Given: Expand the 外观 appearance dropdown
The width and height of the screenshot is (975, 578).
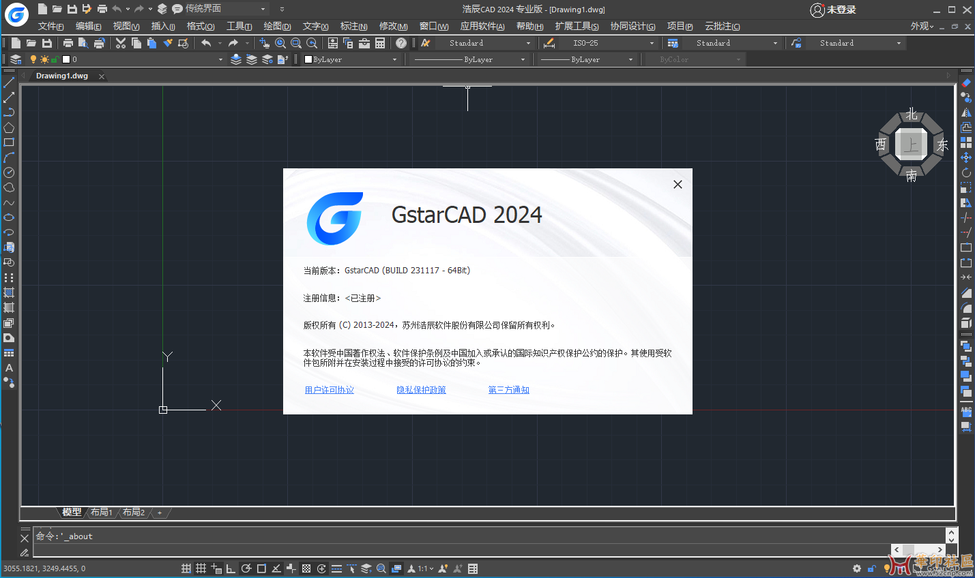Looking at the screenshot, I should pos(922,26).
